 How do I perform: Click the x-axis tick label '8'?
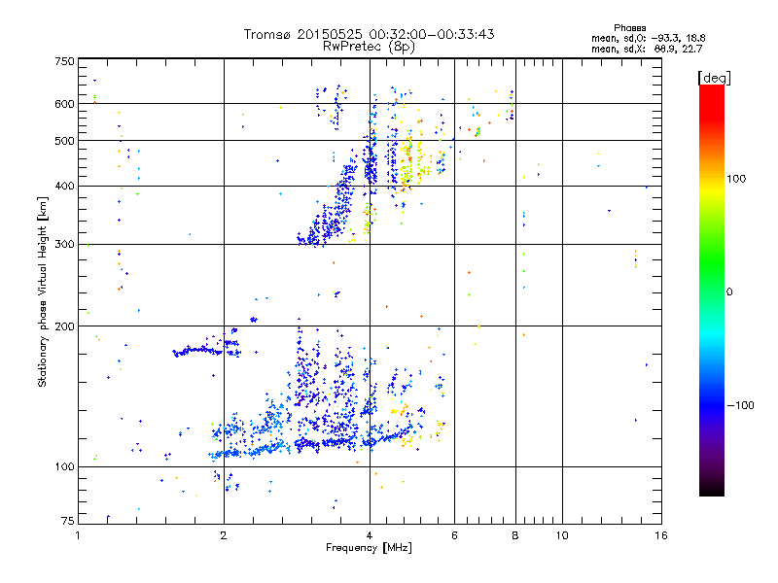pos(515,535)
